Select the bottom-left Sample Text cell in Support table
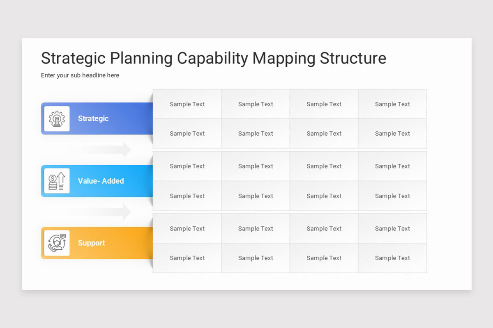The image size is (493, 328). (x=187, y=258)
